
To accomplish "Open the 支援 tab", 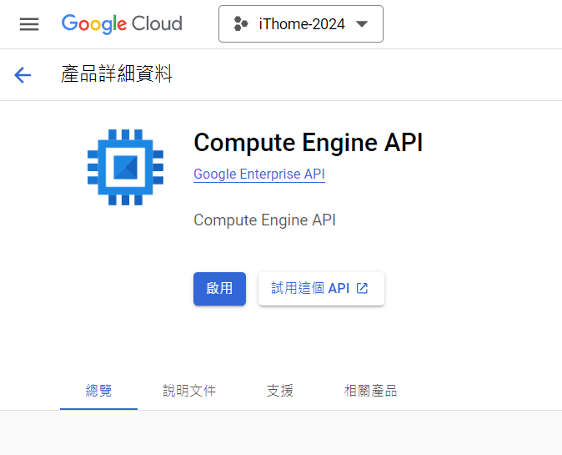I will point(280,391).
